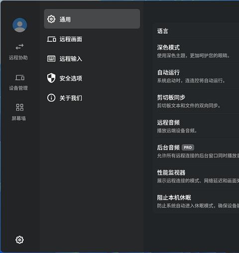The height and width of the screenshot is (253, 239).
Task: Click the settings gear at sidebar bottom
Action: (x=19, y=240)
